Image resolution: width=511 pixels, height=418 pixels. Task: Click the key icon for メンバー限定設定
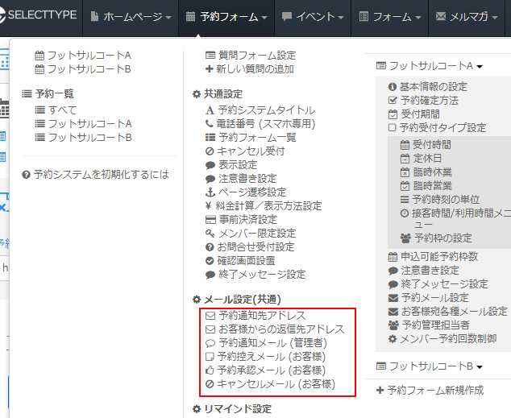[x=210, y=234]
